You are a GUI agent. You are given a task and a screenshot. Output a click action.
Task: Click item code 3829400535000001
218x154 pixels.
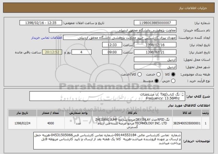coord(187,123)
